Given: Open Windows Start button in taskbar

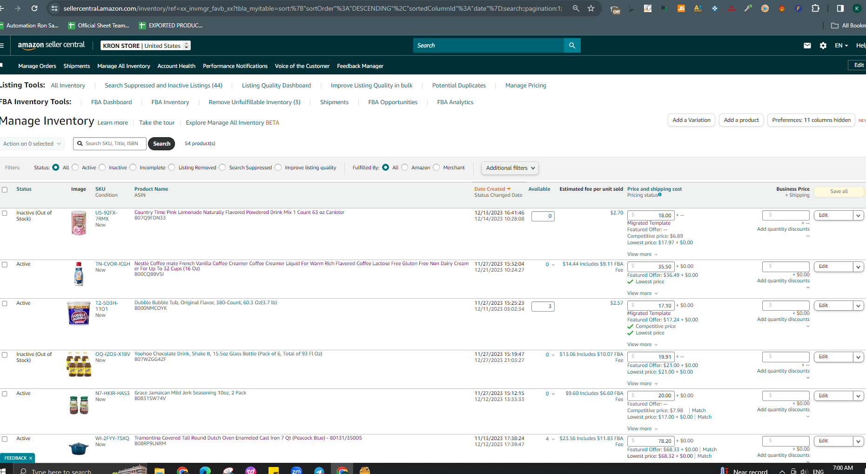Looking at the screenshot, I should (x=3, y=471).
